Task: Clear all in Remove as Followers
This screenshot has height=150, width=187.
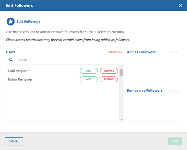Action: tap(174, 91)
